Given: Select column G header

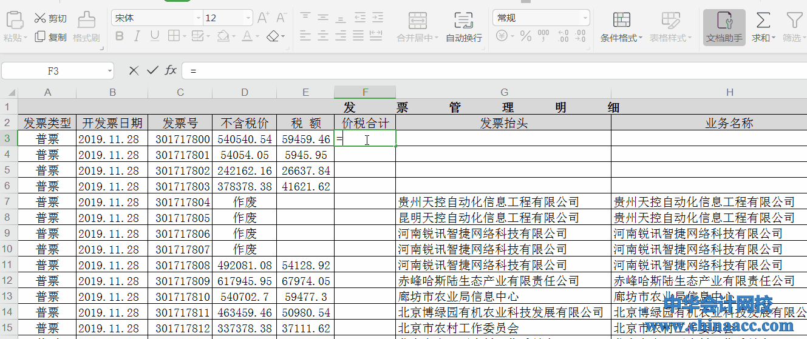Looking at the screenshot, I should (x=503, y=92).
